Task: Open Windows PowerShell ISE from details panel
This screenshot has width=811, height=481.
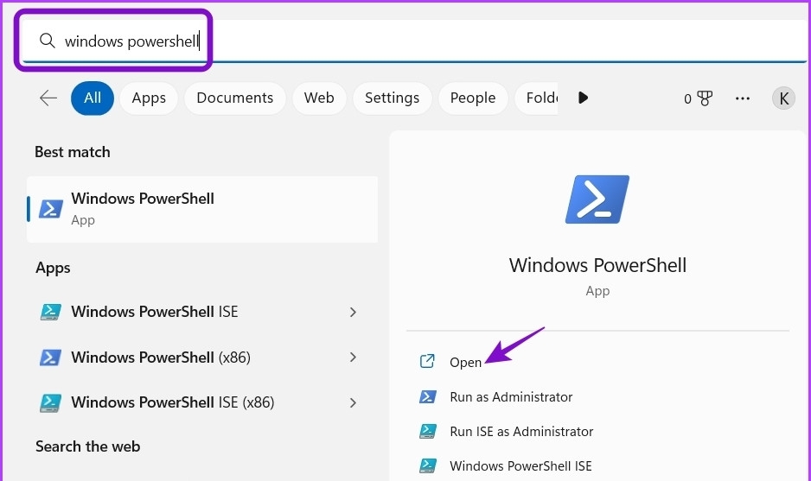Action: 520,466
